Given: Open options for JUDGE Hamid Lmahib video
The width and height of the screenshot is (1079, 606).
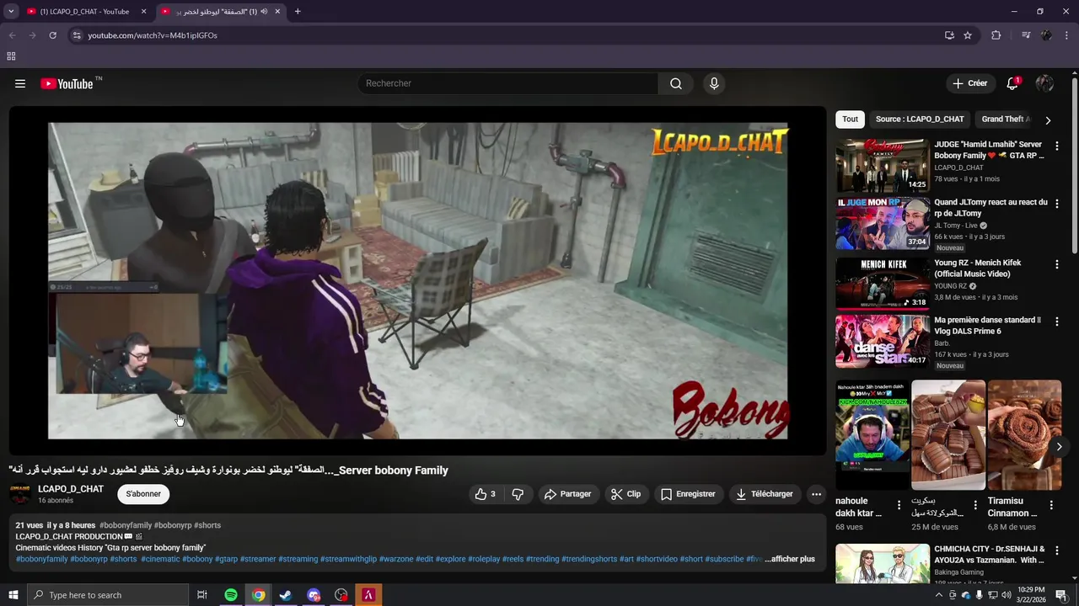Looking at the screenshot, I should click(1056, 146).
